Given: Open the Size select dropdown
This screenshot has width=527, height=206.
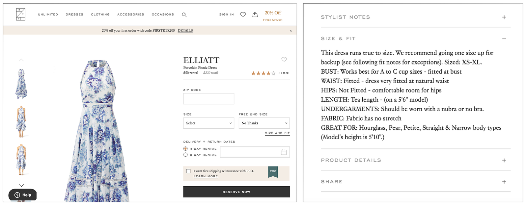Looking at the screenshot, I should pyautogui.click(x=208, y=123).
